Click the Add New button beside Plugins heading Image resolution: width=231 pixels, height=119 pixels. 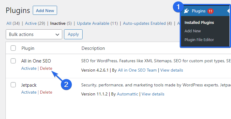[45, 10]
